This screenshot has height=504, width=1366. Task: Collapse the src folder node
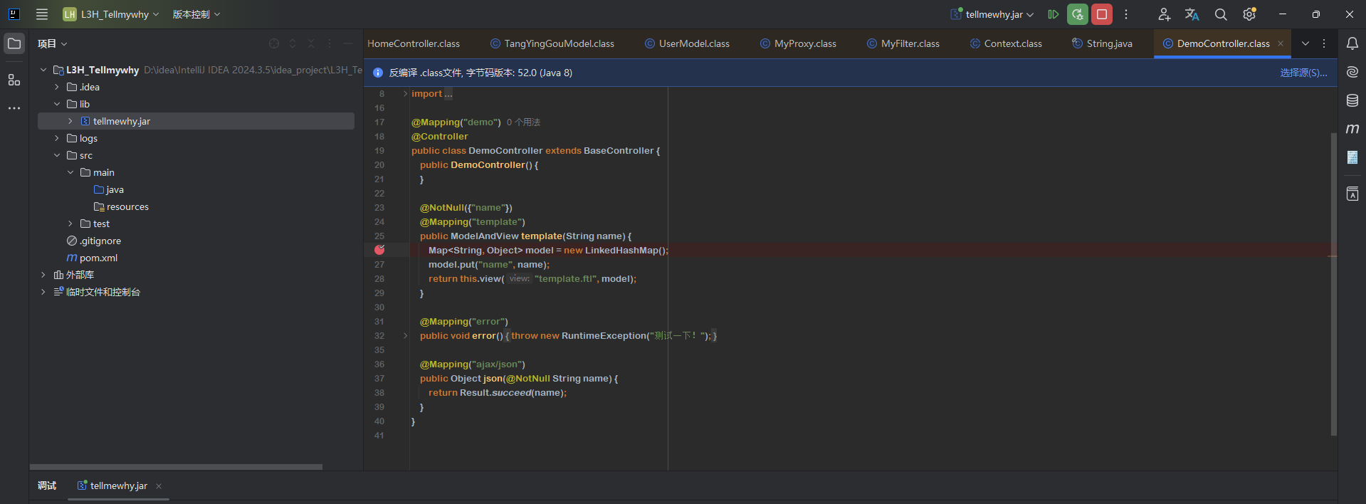pos(57,155)
